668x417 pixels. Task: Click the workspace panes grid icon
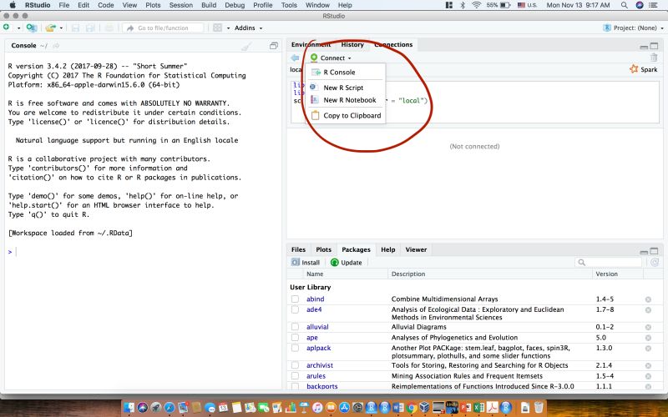coord(217,28)
